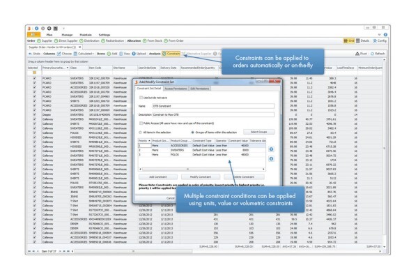Image resolution: width=418 pixels, height=279 pixels.
Task: Switch to Access Permissions tab
Action: [x=176, y=89]
